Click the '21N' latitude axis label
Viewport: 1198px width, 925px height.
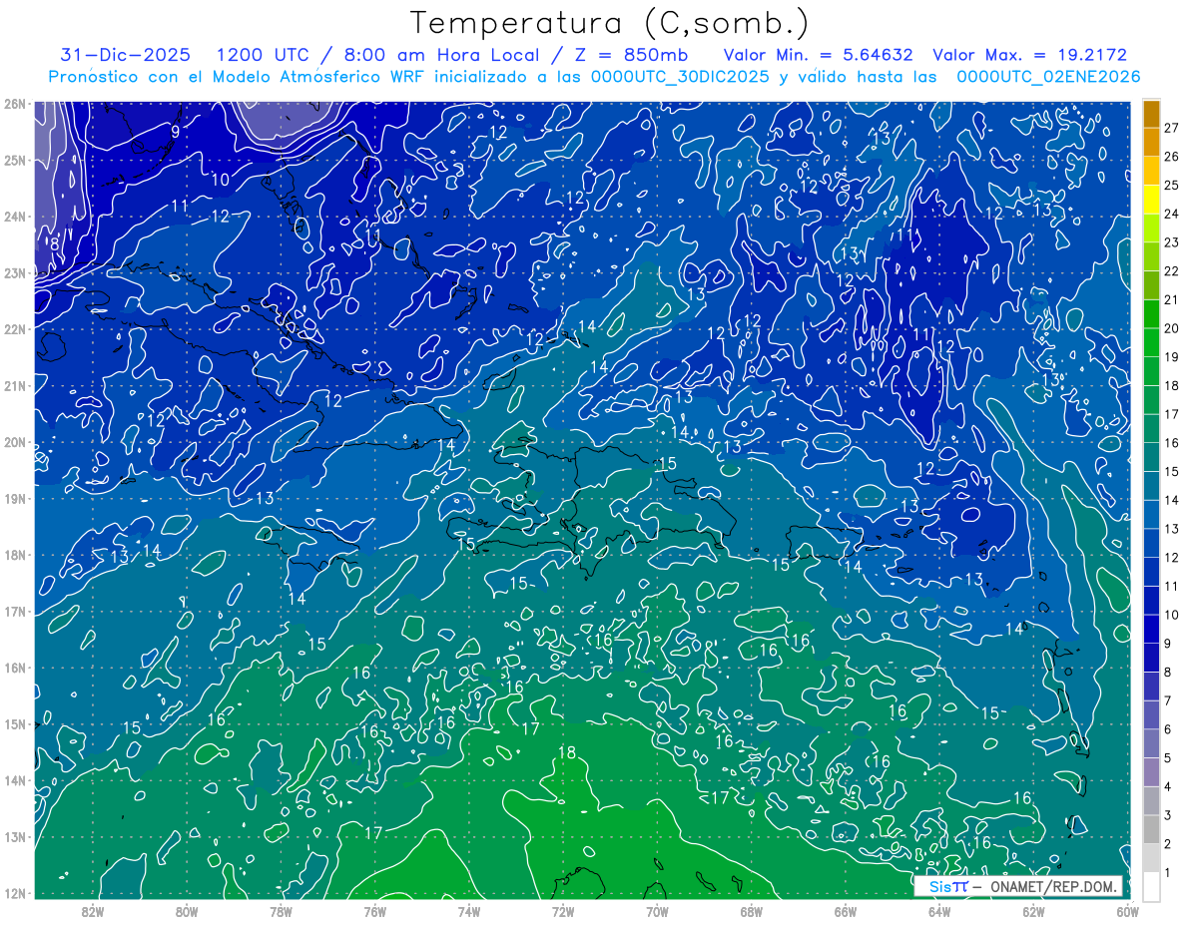14,385
